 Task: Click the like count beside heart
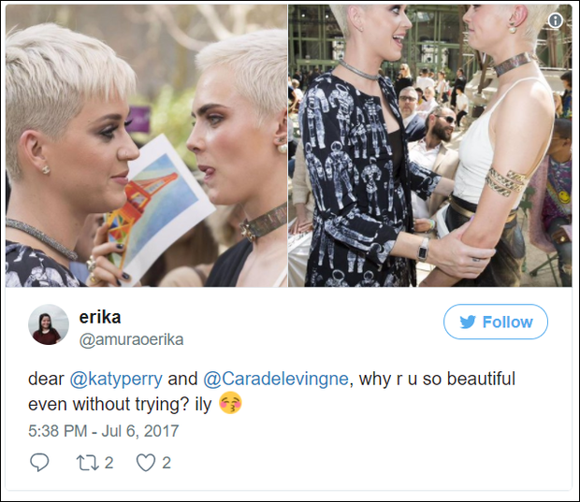[167, 463]
